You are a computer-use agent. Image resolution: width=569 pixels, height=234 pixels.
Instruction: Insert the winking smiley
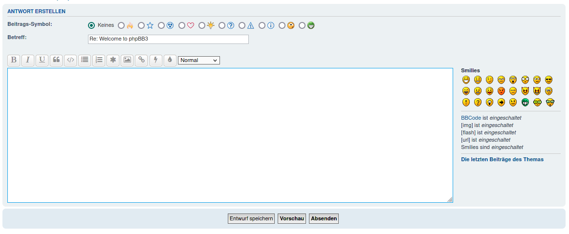coord(489,80)
